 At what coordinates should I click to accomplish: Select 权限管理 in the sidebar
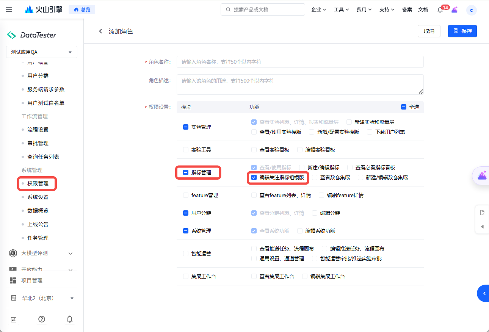[38, 183]
